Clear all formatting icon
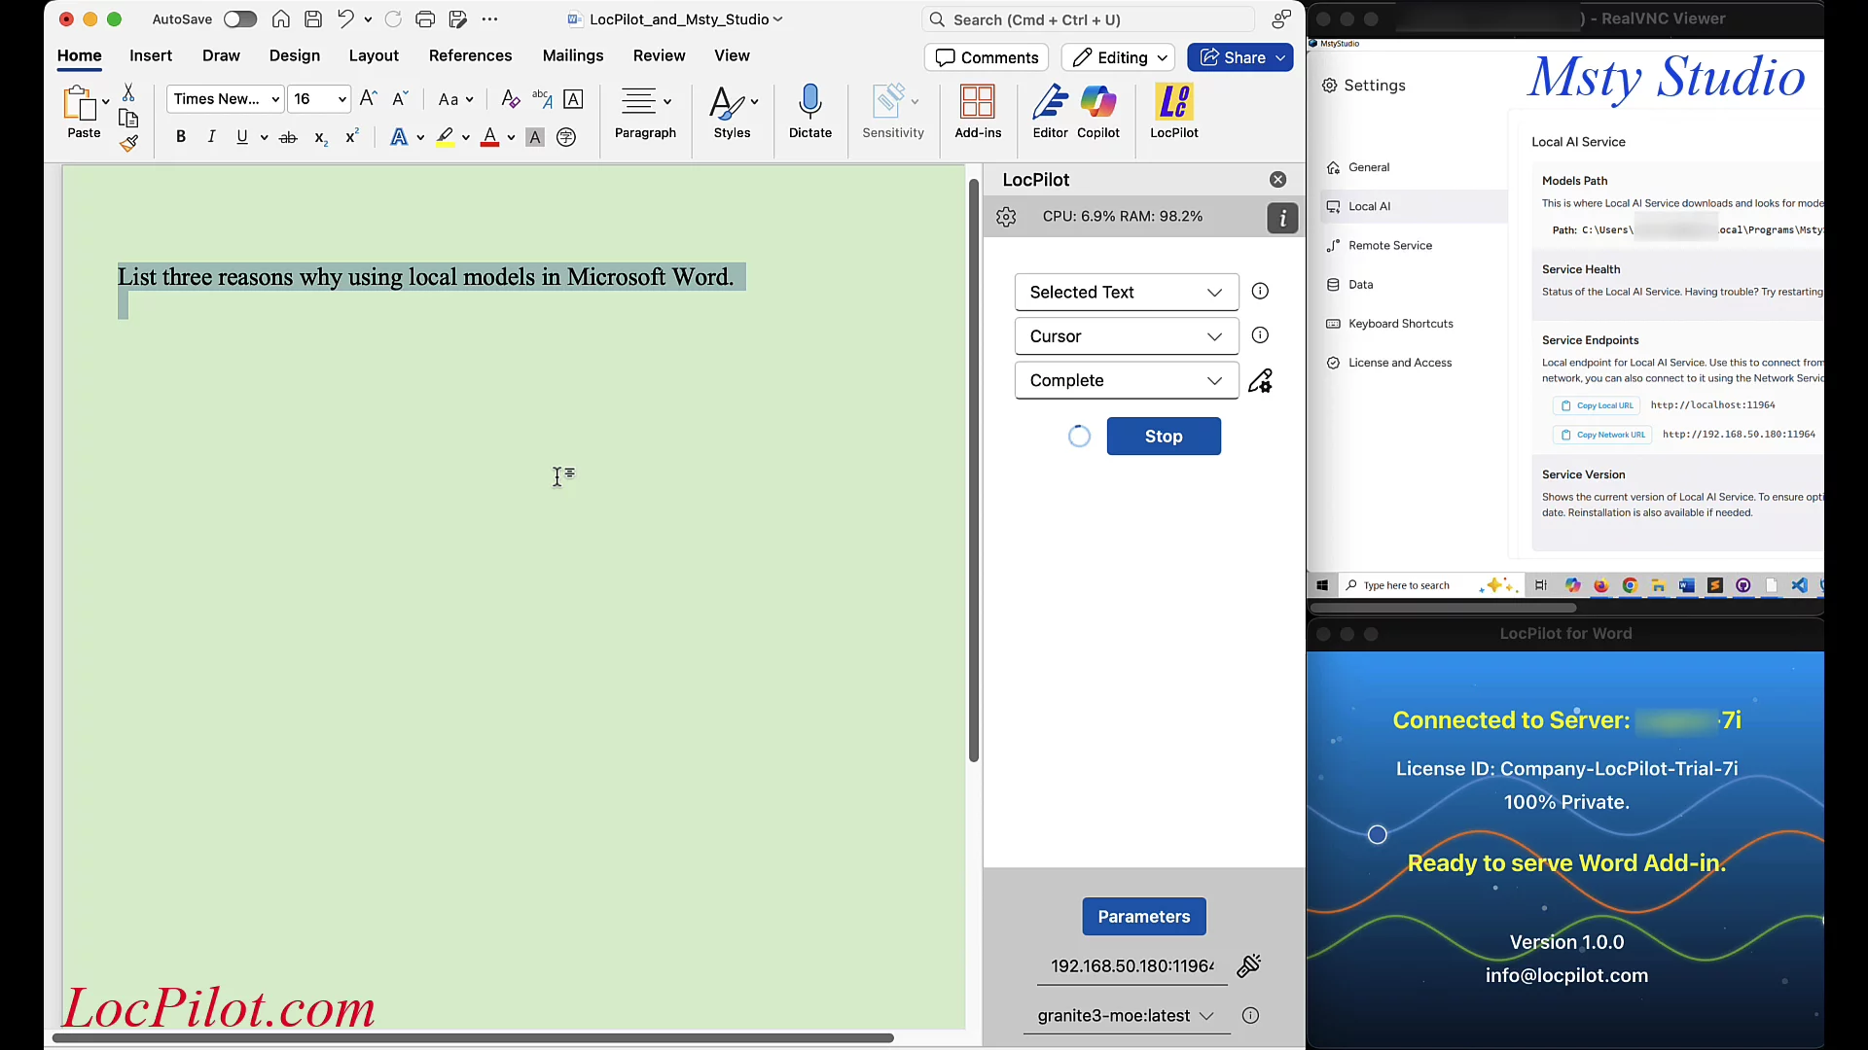 [510, 98]
